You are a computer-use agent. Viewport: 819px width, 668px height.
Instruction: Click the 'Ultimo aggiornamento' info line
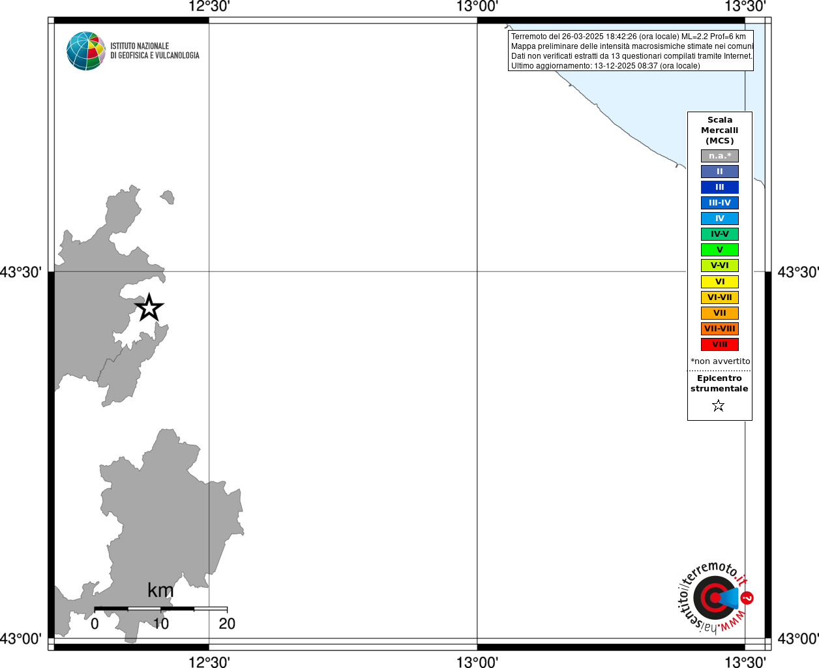[x=606, y=66]
